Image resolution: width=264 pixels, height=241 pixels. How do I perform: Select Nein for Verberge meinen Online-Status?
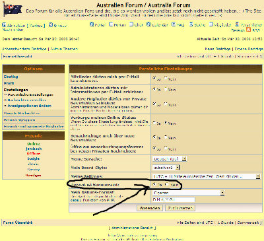(166, 123)
